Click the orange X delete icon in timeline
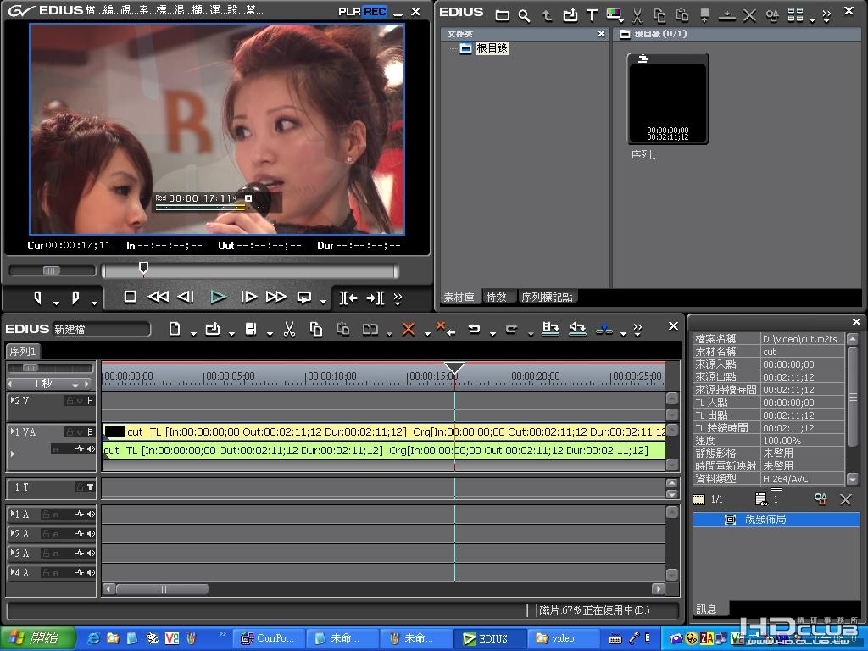The height and width of the screenshot is (651, 868). (409, 329)
